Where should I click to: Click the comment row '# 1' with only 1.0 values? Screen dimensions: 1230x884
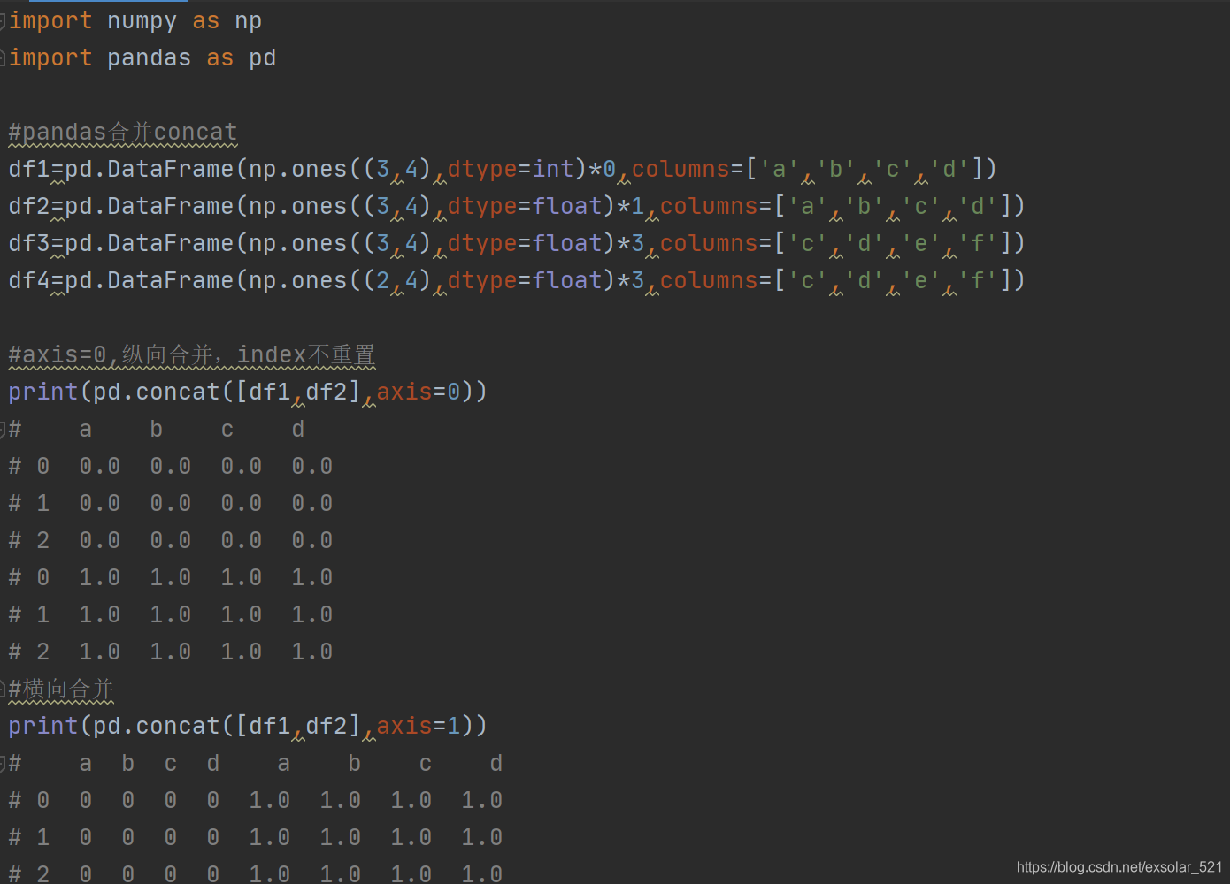pyautogui.click(x=171, y=614)
